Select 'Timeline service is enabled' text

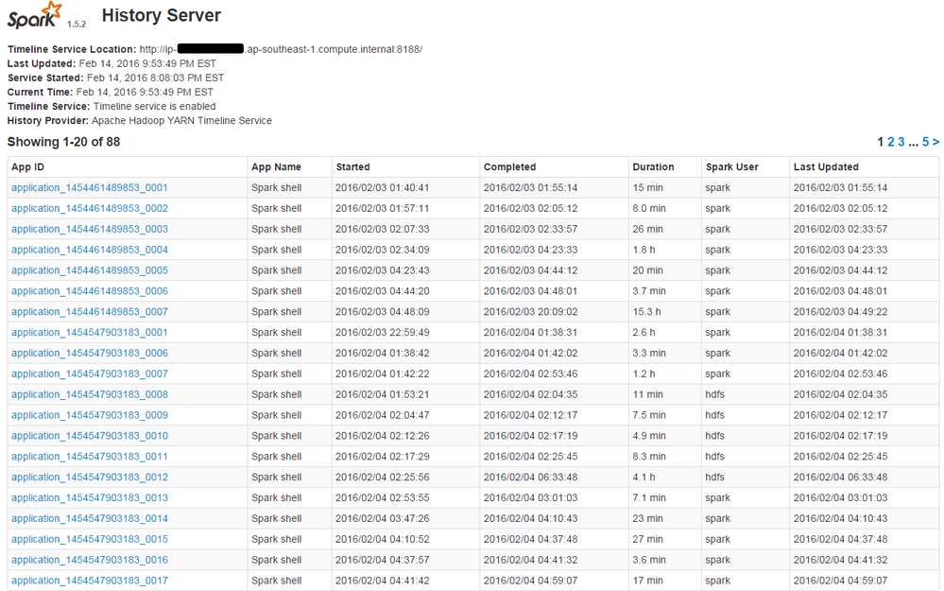pos(154,106)
